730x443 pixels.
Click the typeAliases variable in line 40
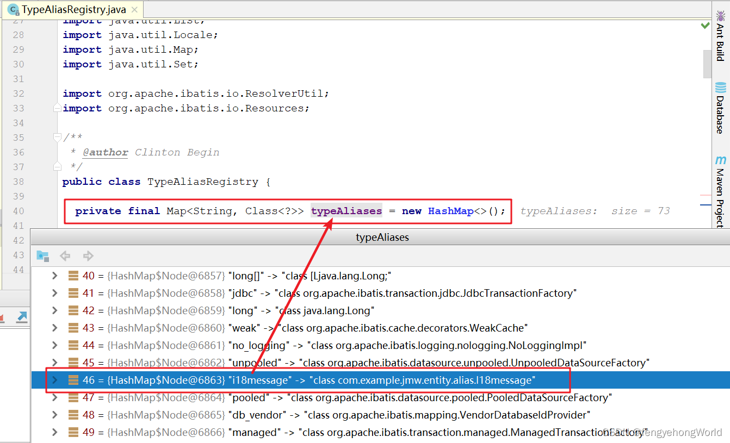pos(347,211)
